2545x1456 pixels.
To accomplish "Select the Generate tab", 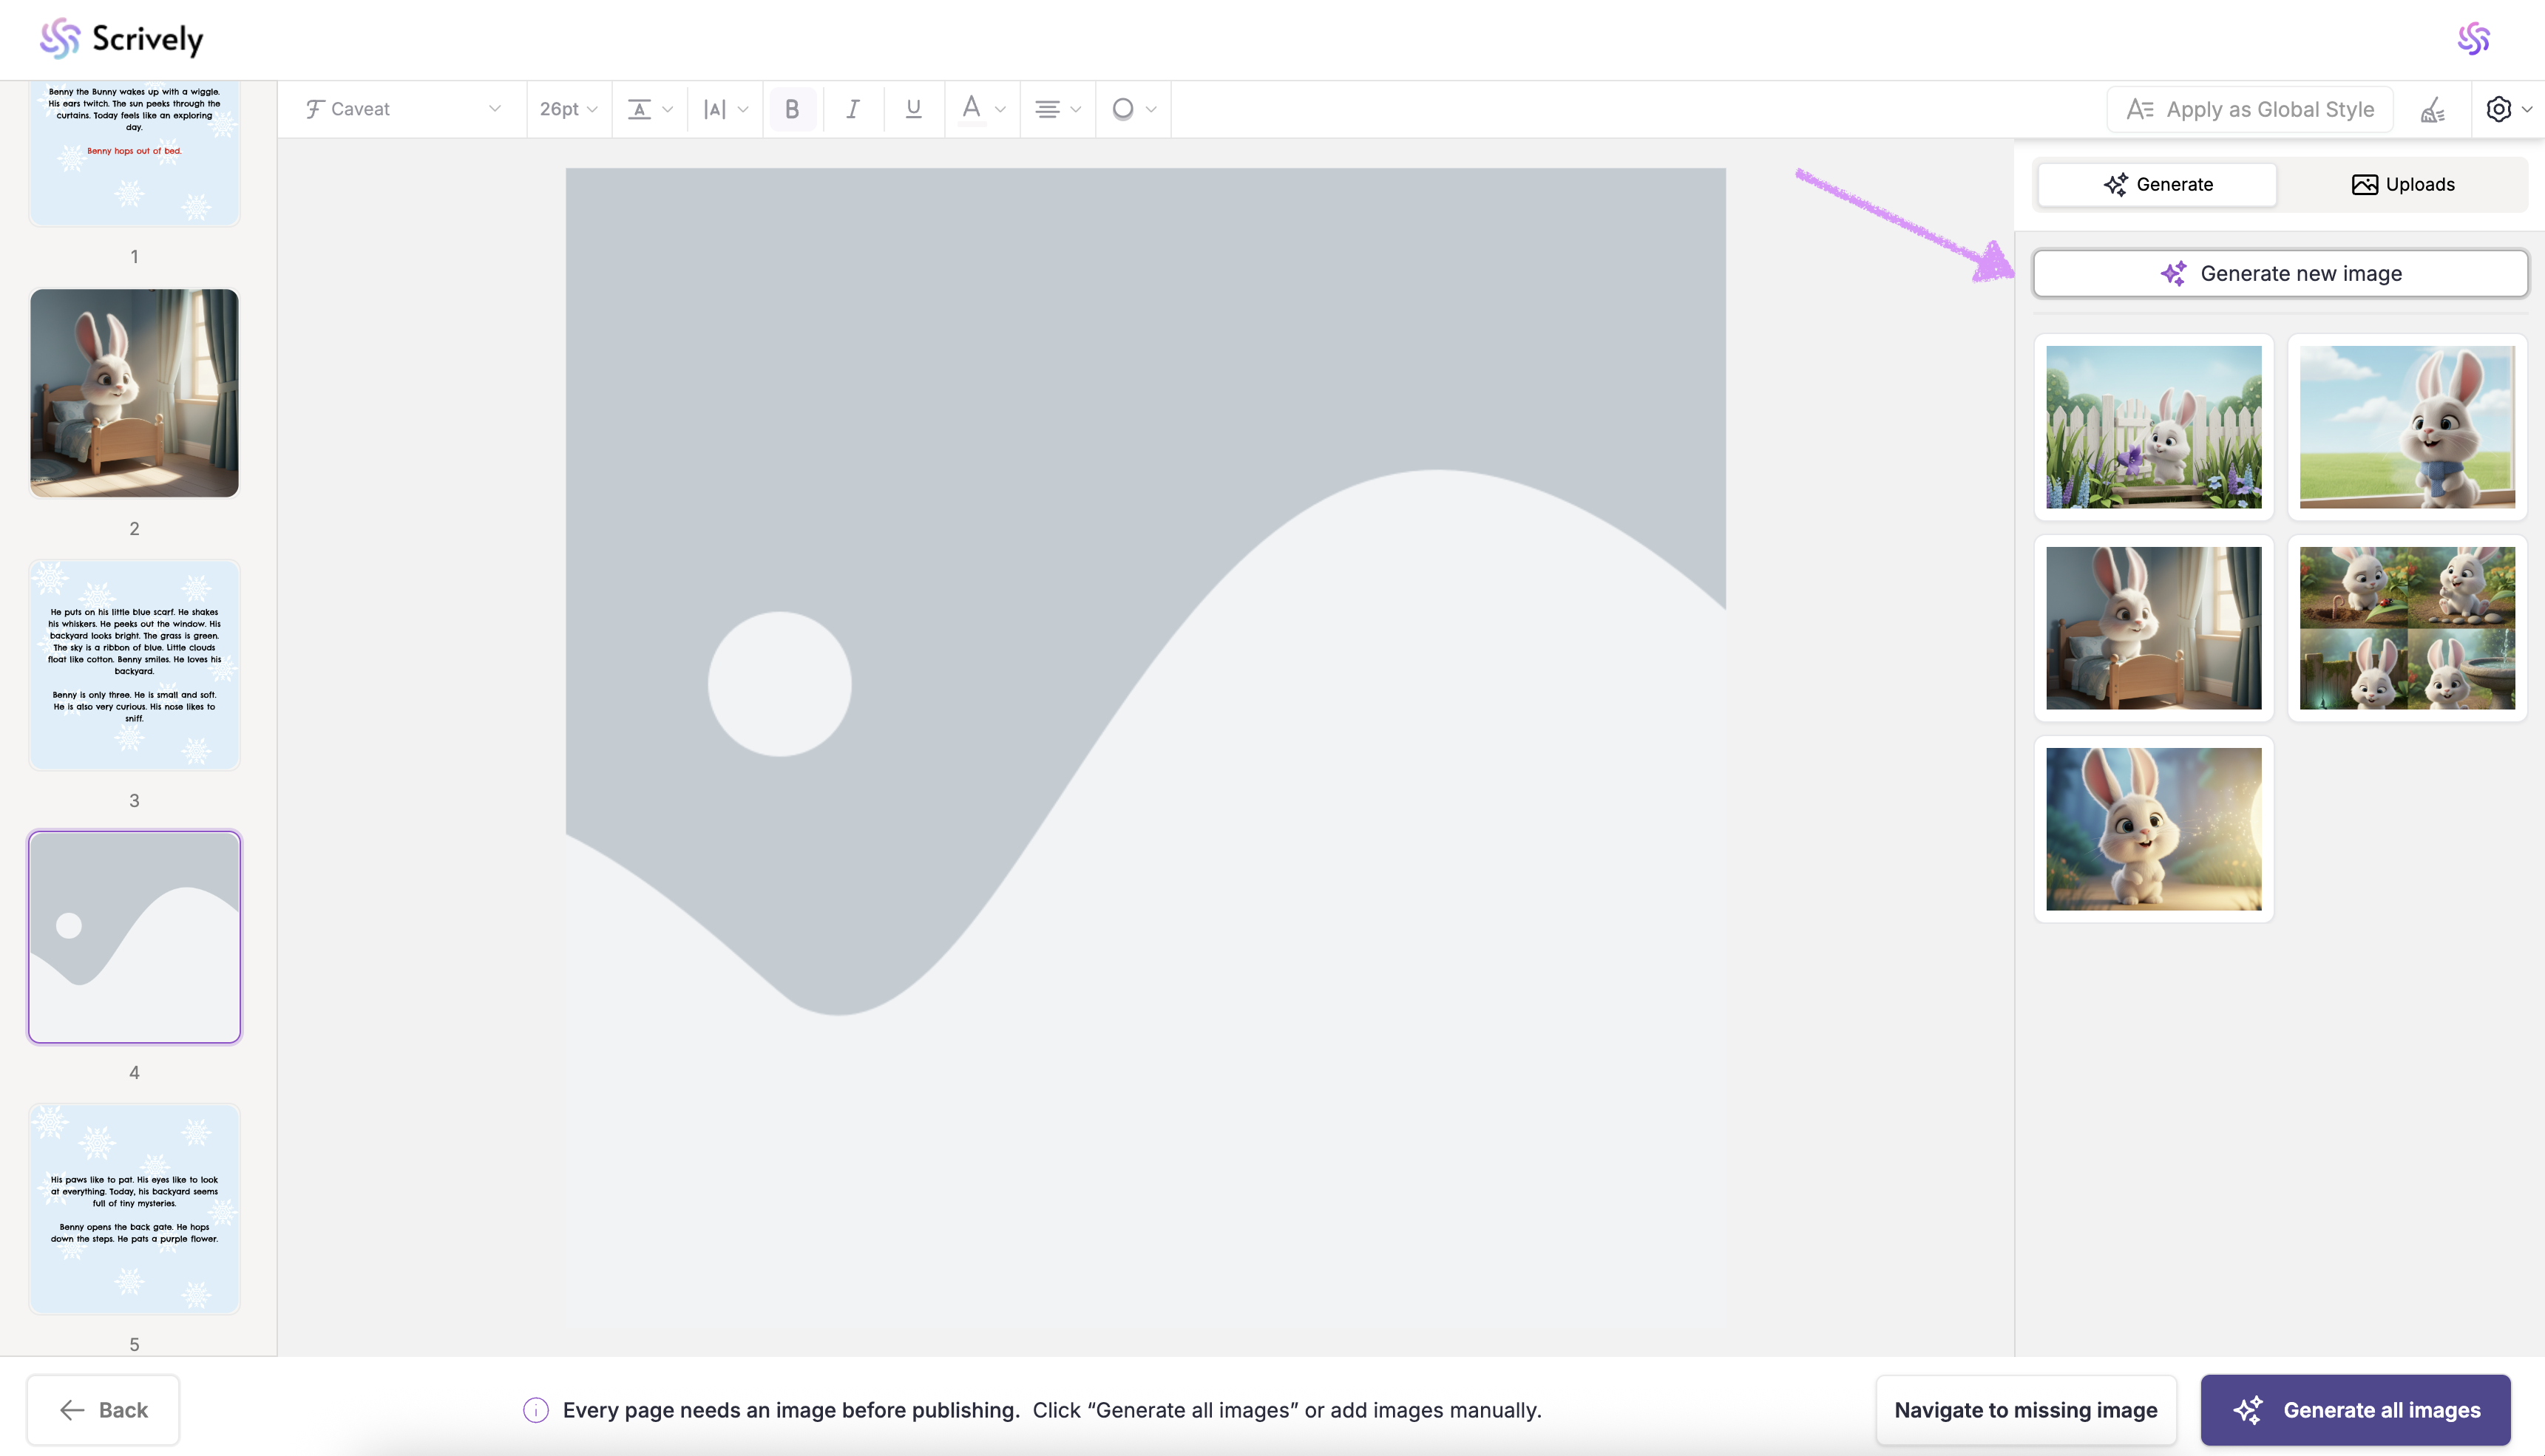I will [x=2157, y=184].
